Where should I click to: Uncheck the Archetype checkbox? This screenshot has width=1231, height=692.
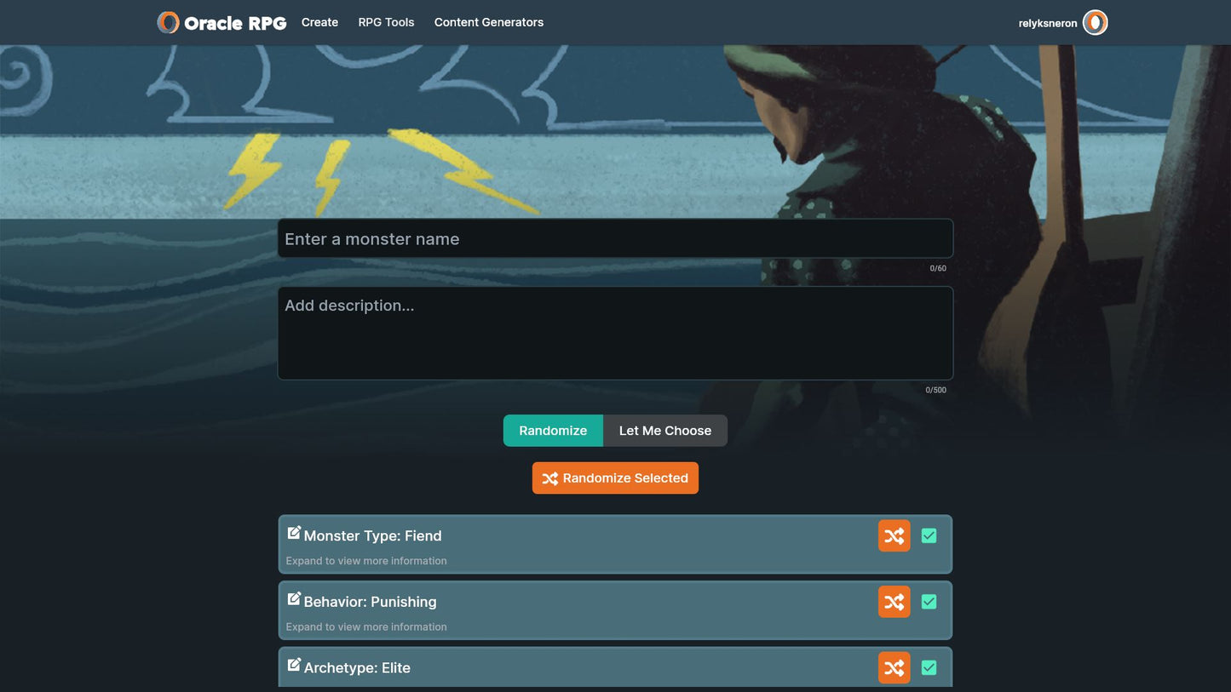pyautogui.click(x=929, y=668)
